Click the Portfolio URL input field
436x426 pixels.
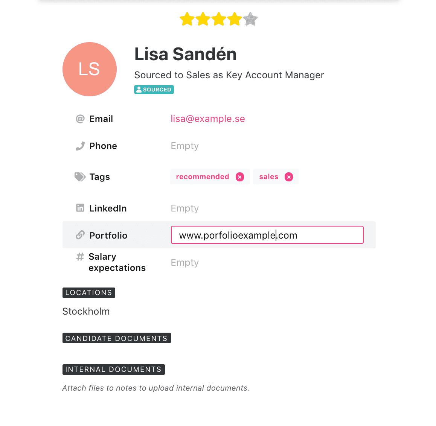267,235
